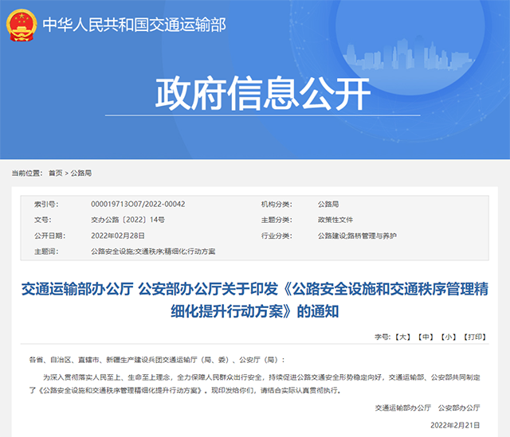Image resolution: width=510 pixels, height=437 pixels.
Task: Click the 主题分类 label
Action: (277, 220)
